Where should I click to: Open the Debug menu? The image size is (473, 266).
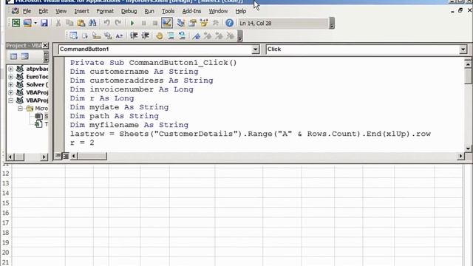click(129, 11)
